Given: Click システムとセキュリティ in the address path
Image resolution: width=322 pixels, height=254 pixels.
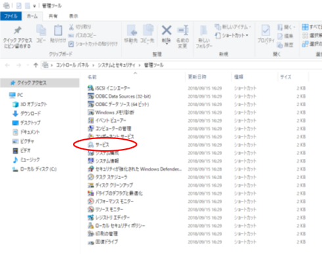Looking at the screenshot, I should click(116, 65).
